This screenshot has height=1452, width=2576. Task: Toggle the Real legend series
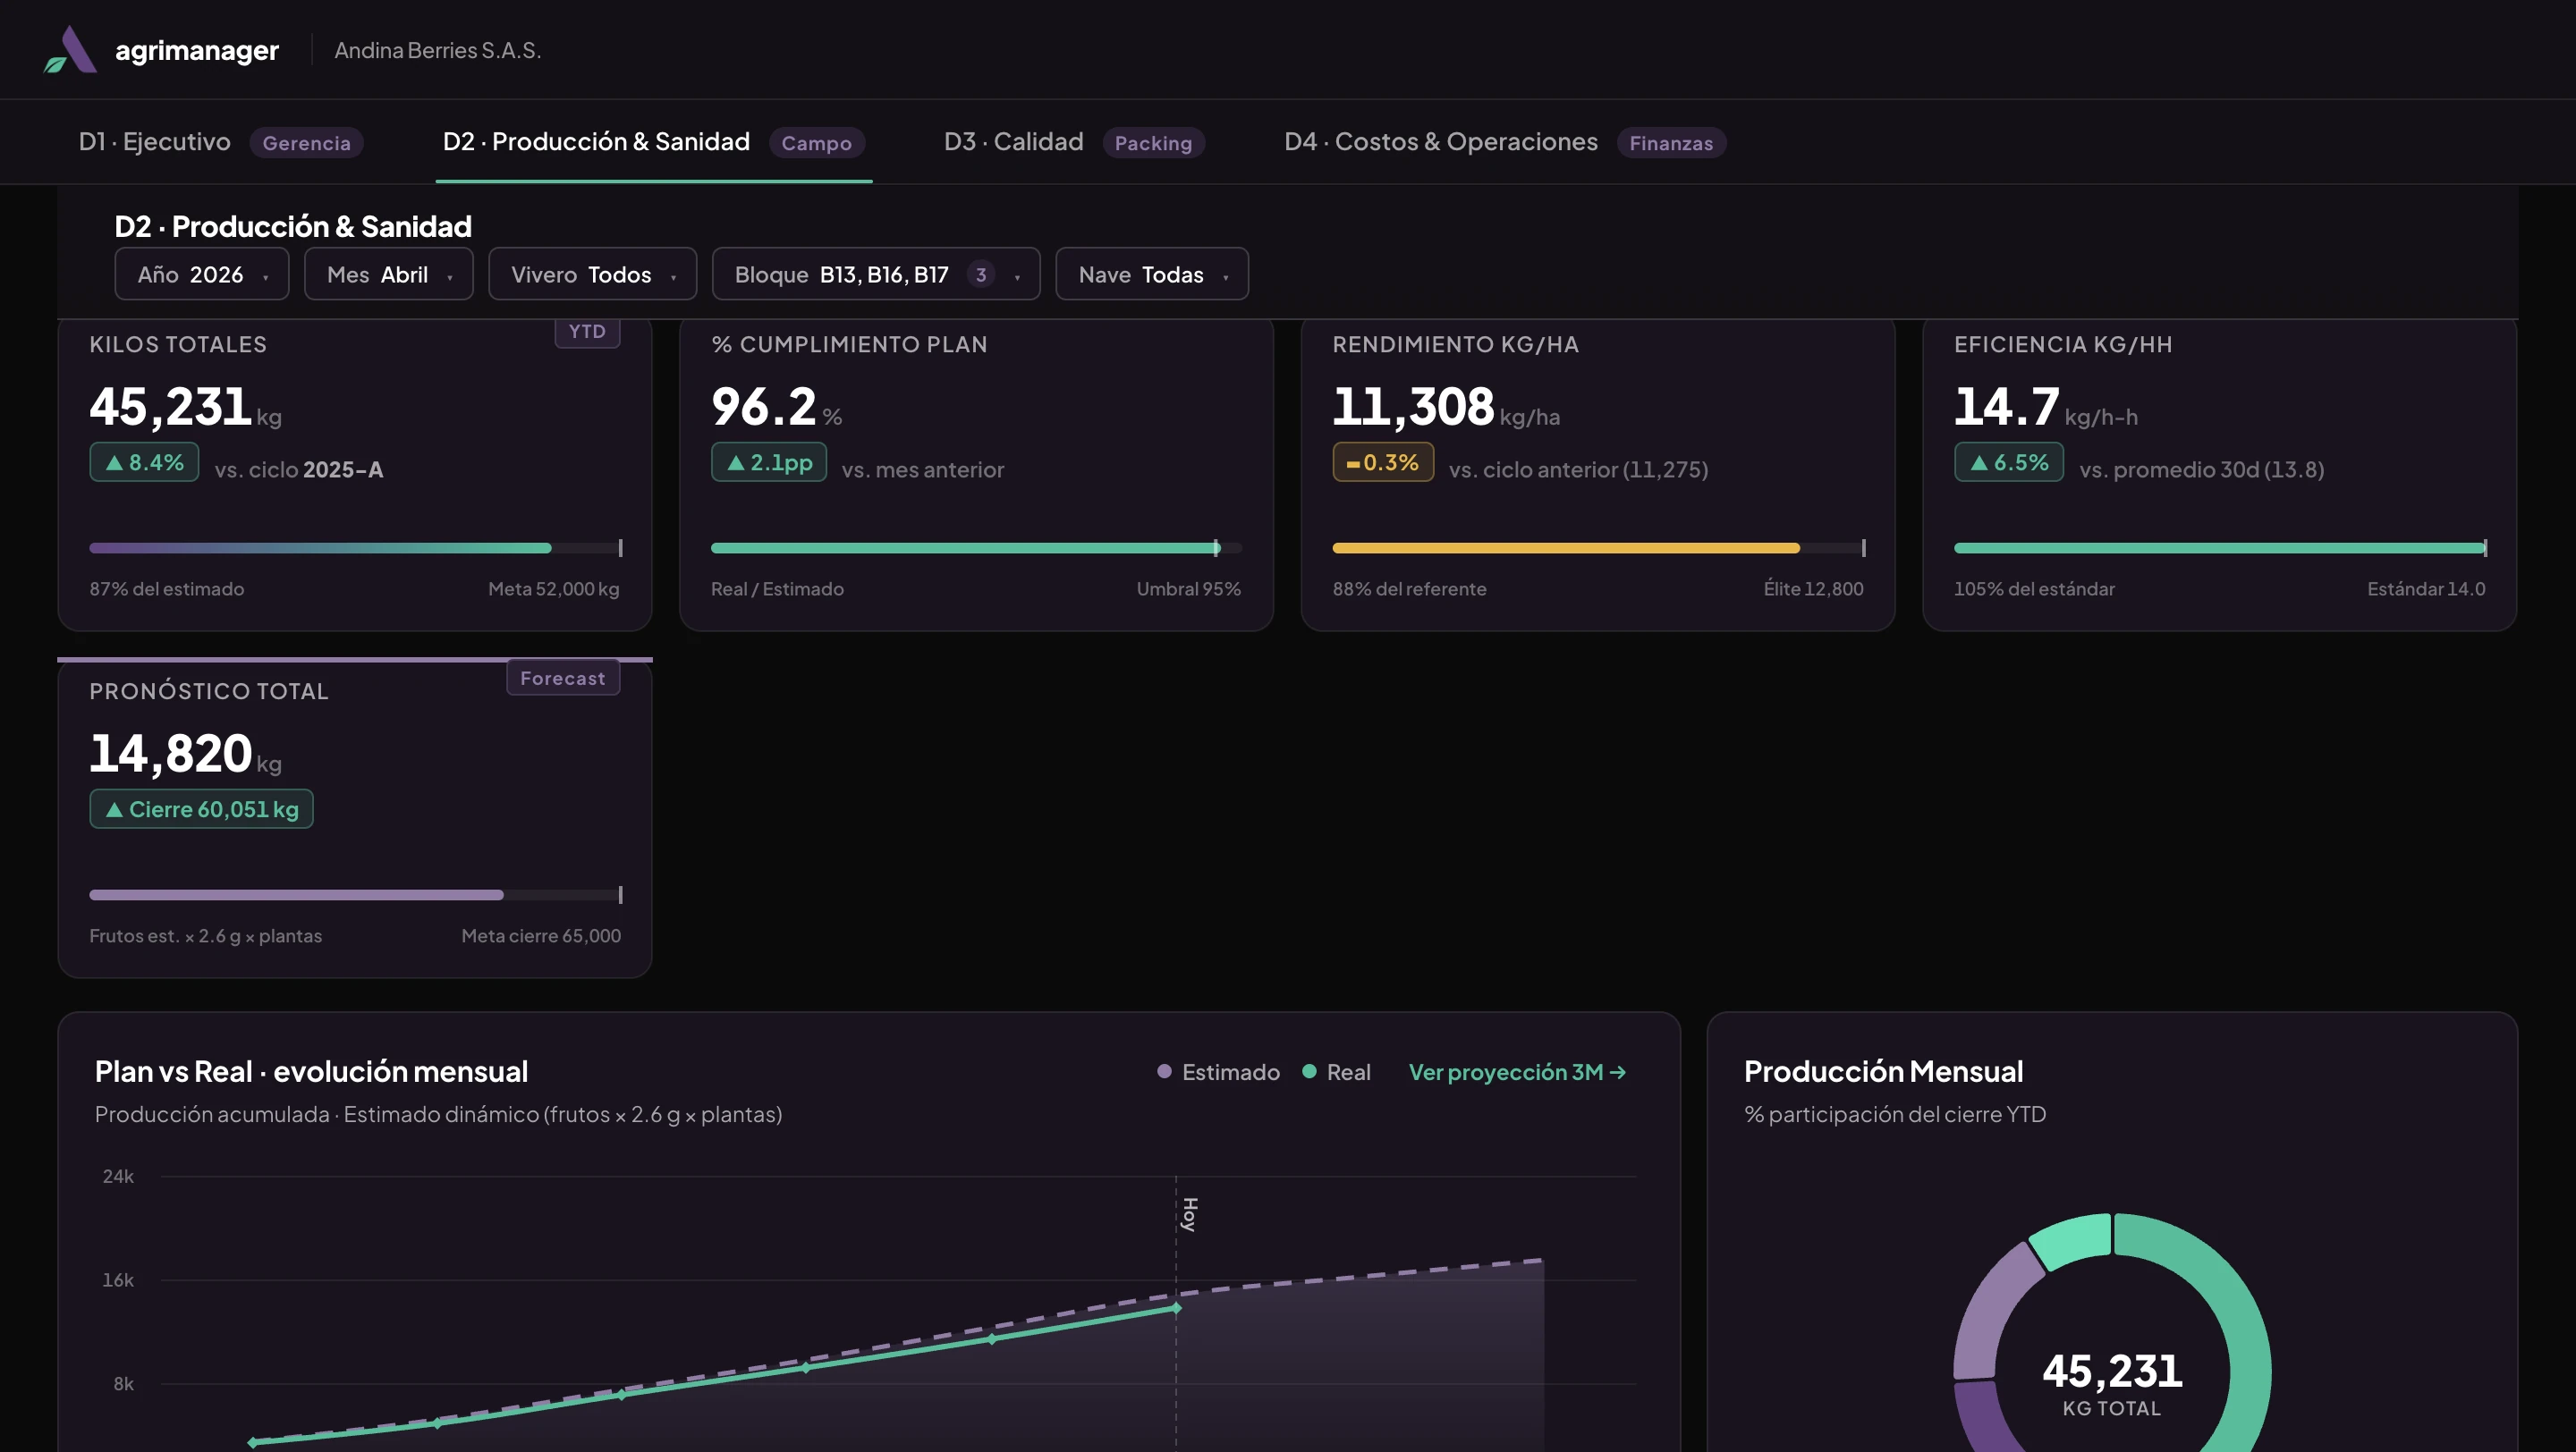(x=1336, y=1071)
